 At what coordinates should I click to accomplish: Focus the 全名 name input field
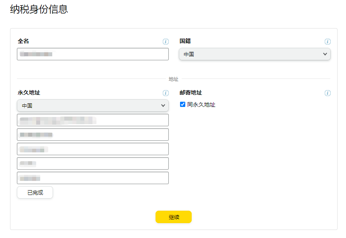(93, 54)
